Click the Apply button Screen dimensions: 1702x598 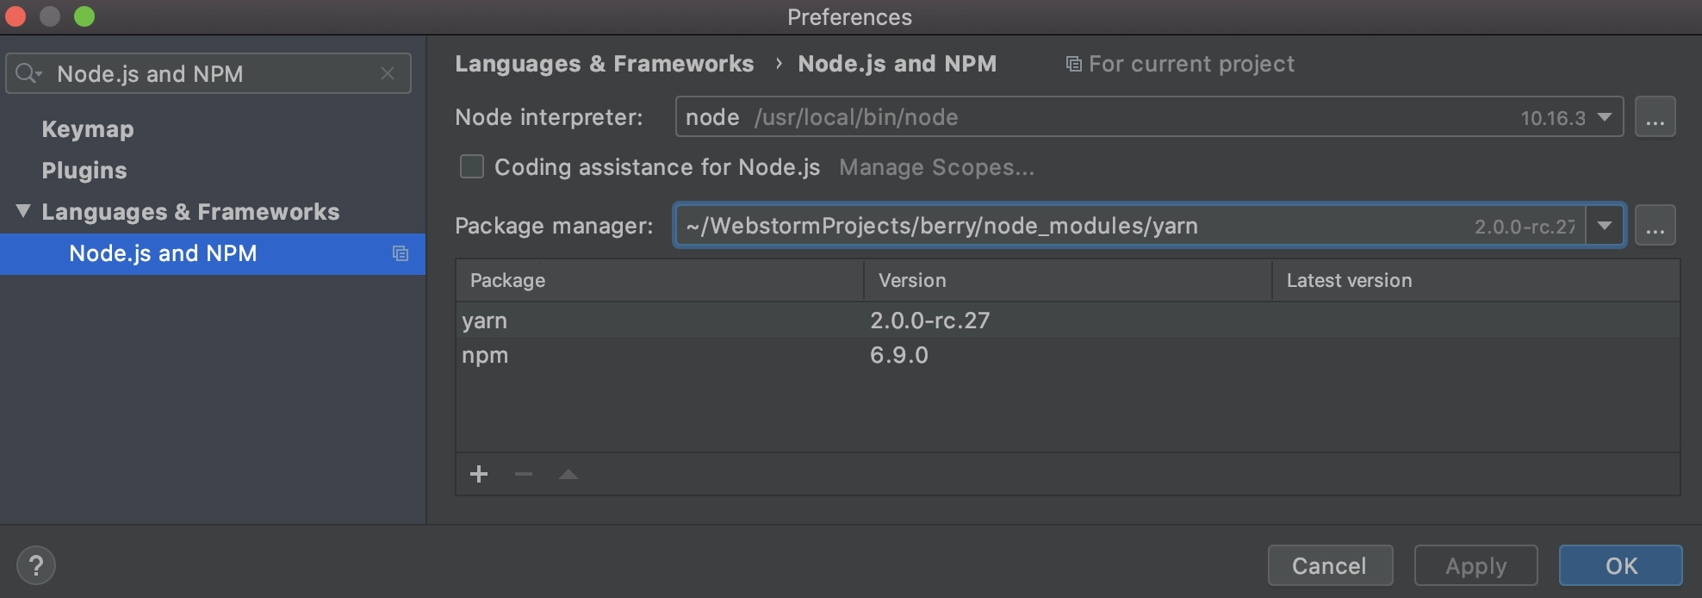pos(1476,566)
